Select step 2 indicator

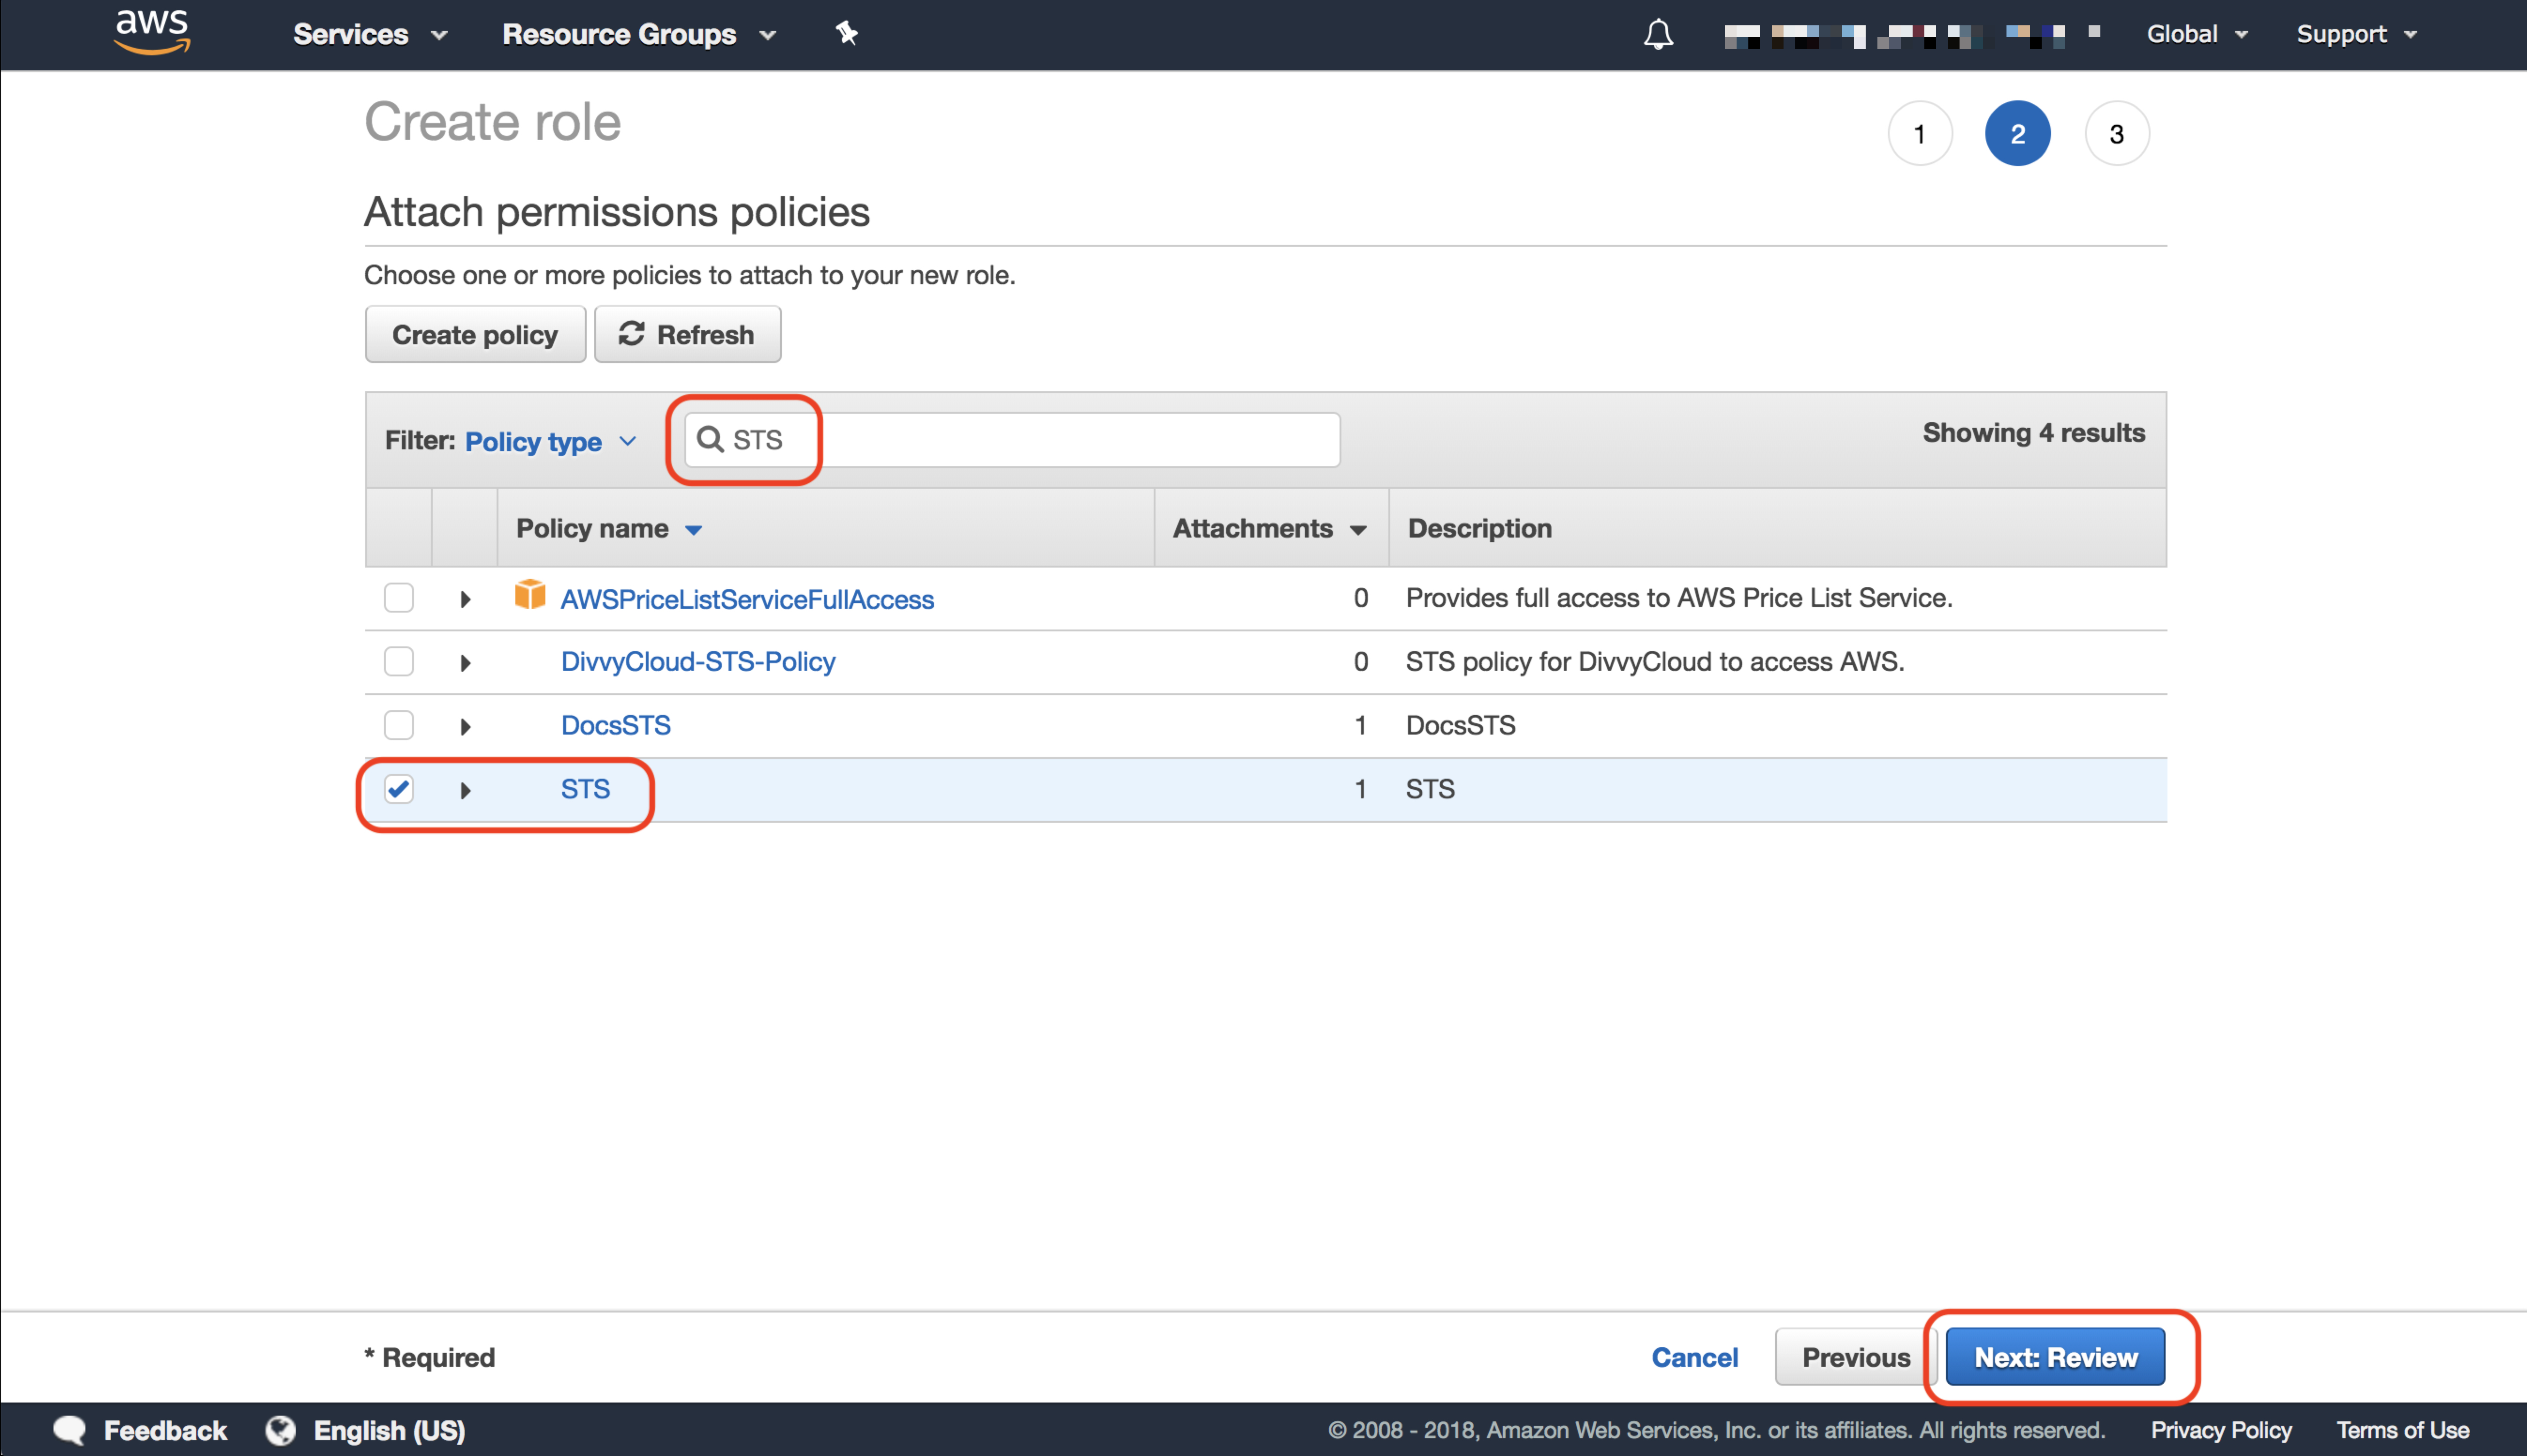click(x=2017, y=134)
